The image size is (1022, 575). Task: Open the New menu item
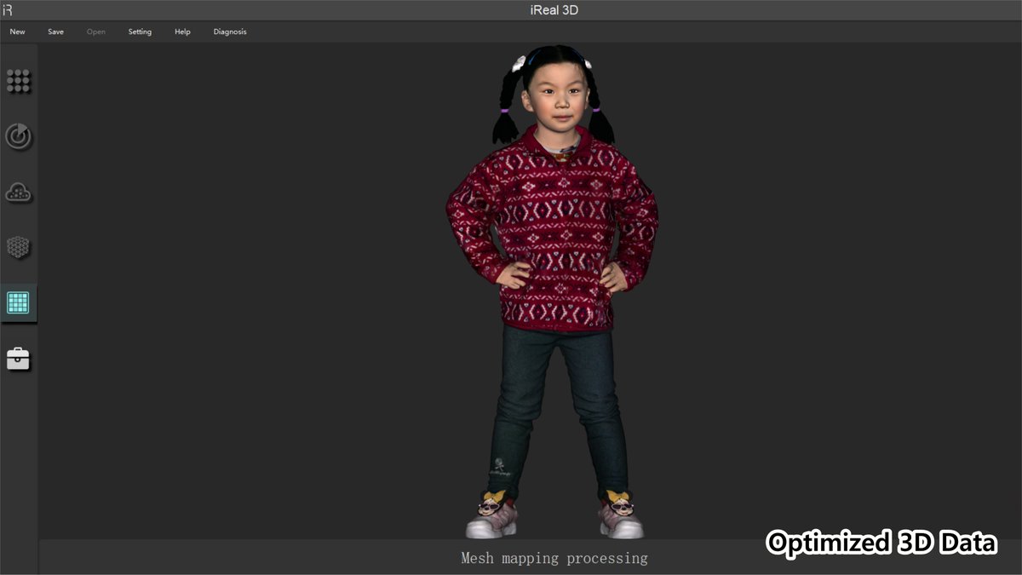(17, 32)
